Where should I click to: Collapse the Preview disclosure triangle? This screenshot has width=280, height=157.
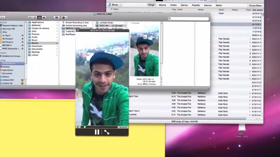130,23
